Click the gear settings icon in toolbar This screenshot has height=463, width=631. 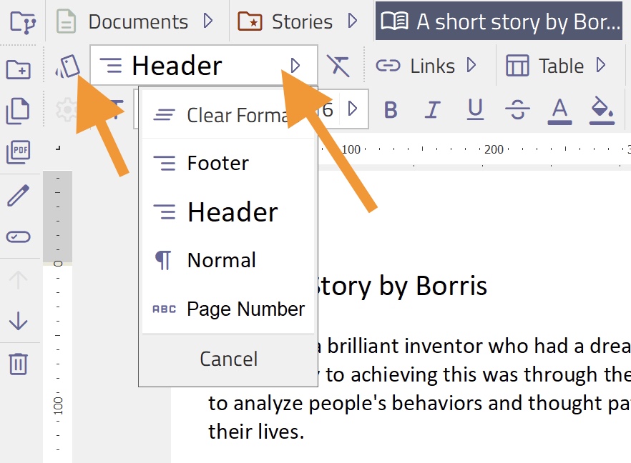pos(67,109)
